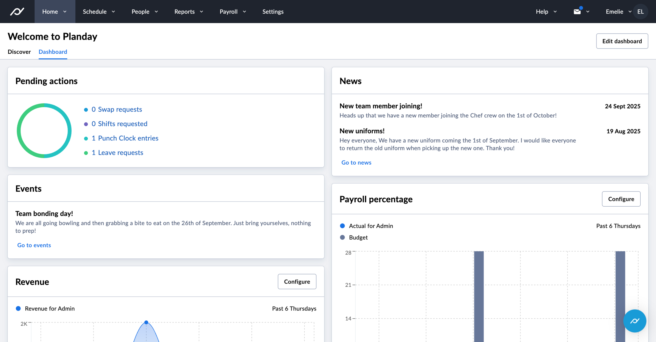The height and width of the screenshot is (342, 656).
Task: Click the Revenue for Admin legend dot
Action: tap(18, 308)
